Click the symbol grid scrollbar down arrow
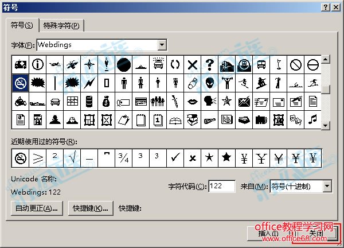 (326, 125)
